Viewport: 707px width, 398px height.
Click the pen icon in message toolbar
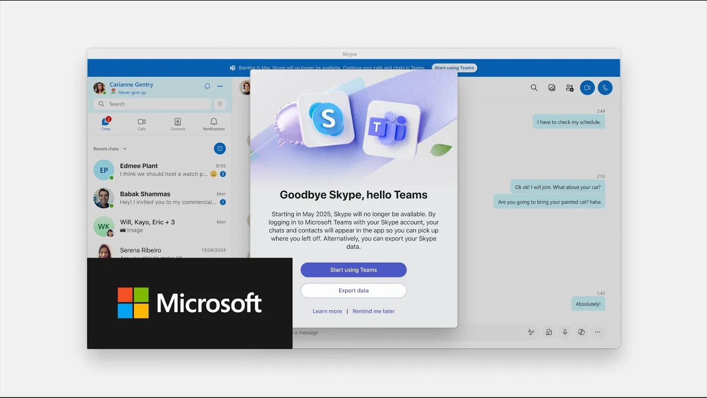coord(531,332)
